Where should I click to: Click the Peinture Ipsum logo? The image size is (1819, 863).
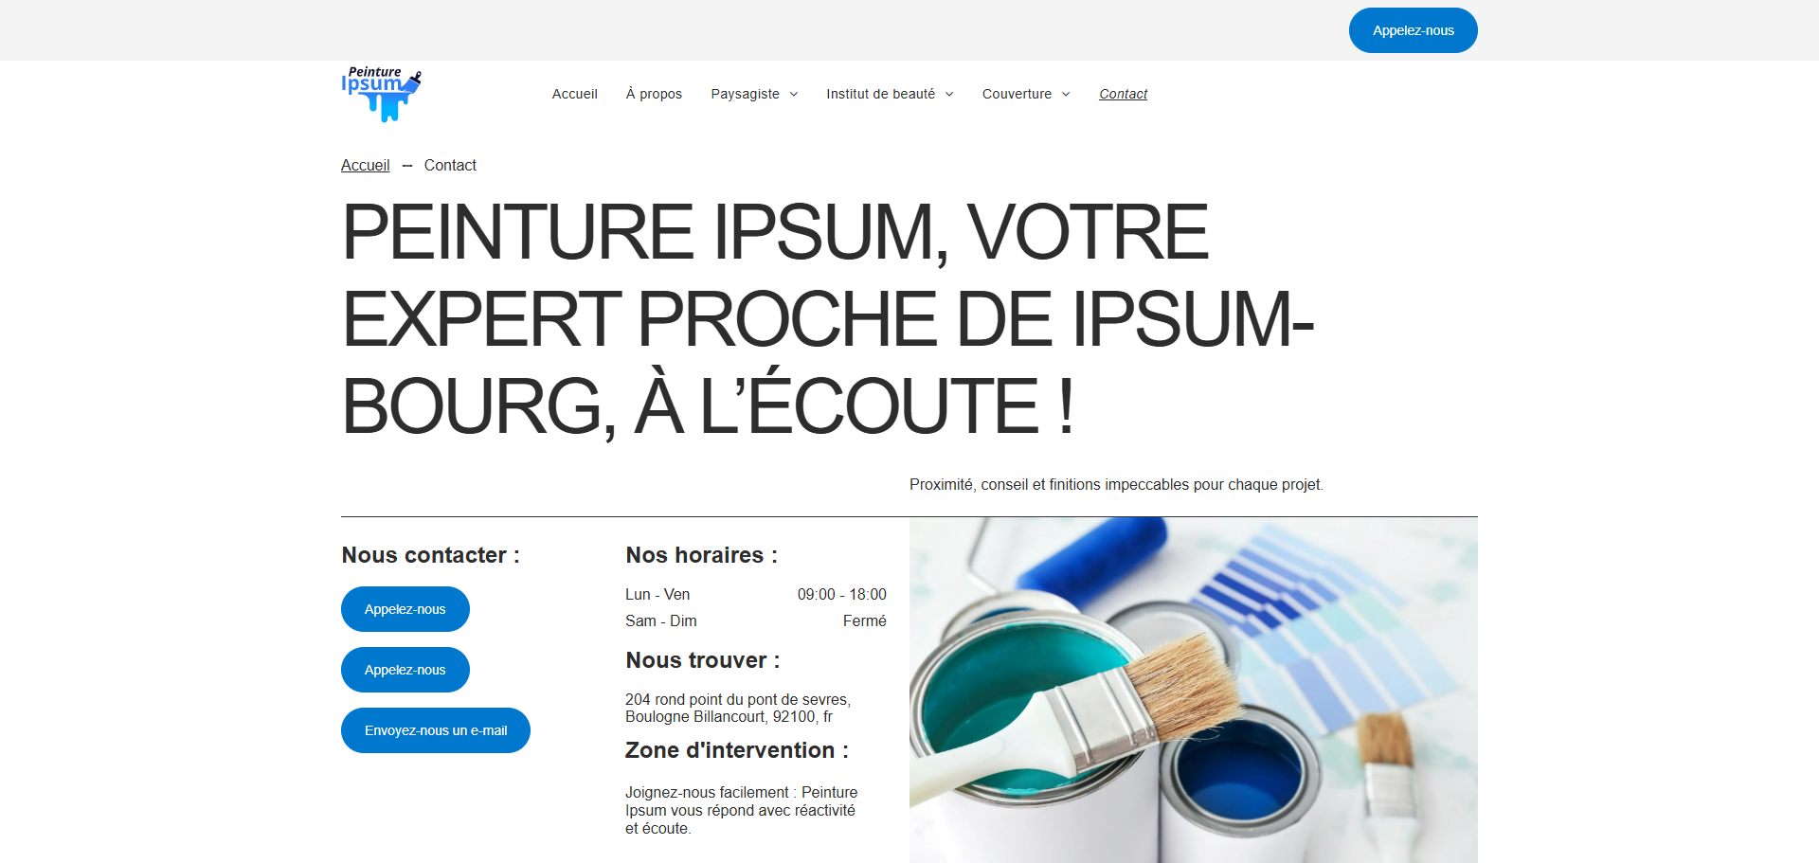pos(381,94)
